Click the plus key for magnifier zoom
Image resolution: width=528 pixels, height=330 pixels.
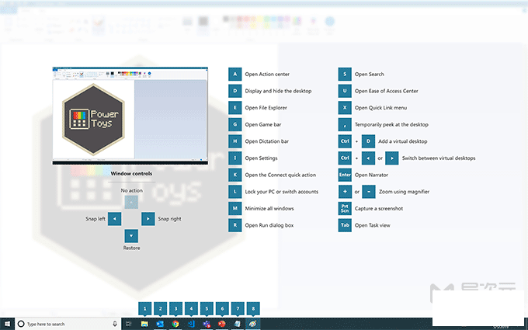point(345,192)
